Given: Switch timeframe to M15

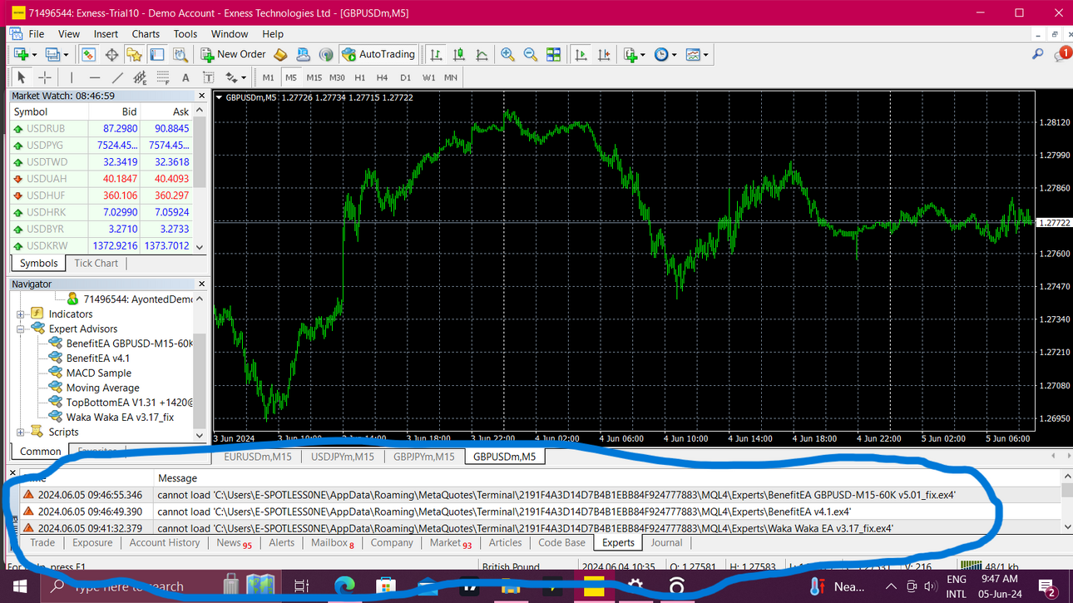Looking at the screenshot, I should click(314, 77).
